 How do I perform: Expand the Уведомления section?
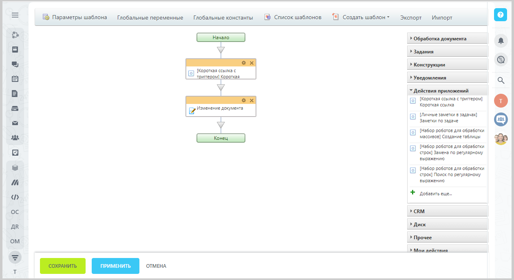pyautogui.click(x=447, y=78)
